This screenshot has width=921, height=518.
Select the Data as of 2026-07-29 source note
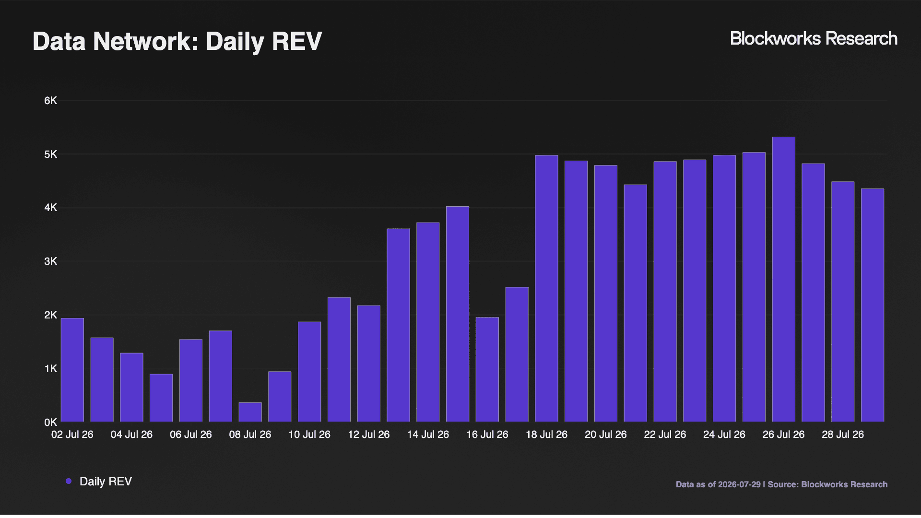(781, 484)
